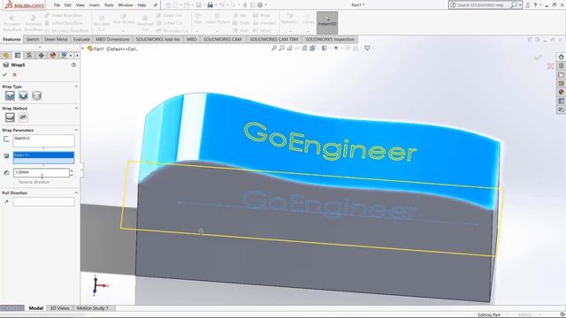Open the question mark help icon
The height and width of the screenshot is (318, 566).
click(x=535, y=5)
